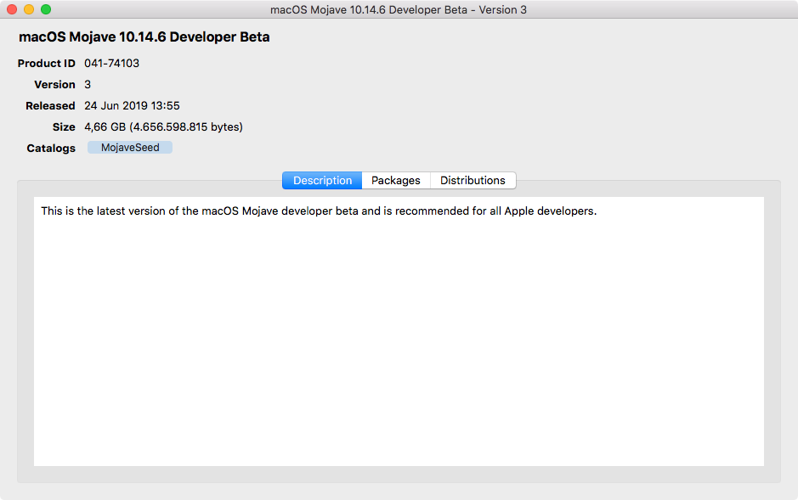Click the heading macOS Mojave 10.14.6 Developer Beta
The height and width of the screenshot is (500, 798).
(144, 37)
